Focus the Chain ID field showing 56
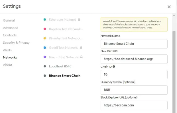The image size is (177, 113). (x=134, y=74)
